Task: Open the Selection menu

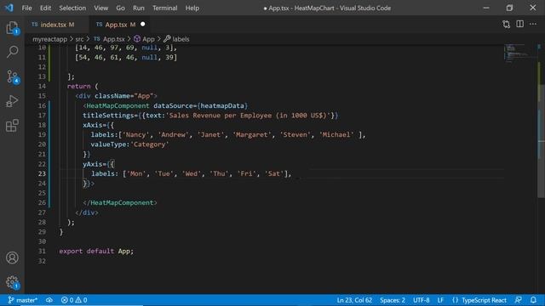Action: (72, 8)
